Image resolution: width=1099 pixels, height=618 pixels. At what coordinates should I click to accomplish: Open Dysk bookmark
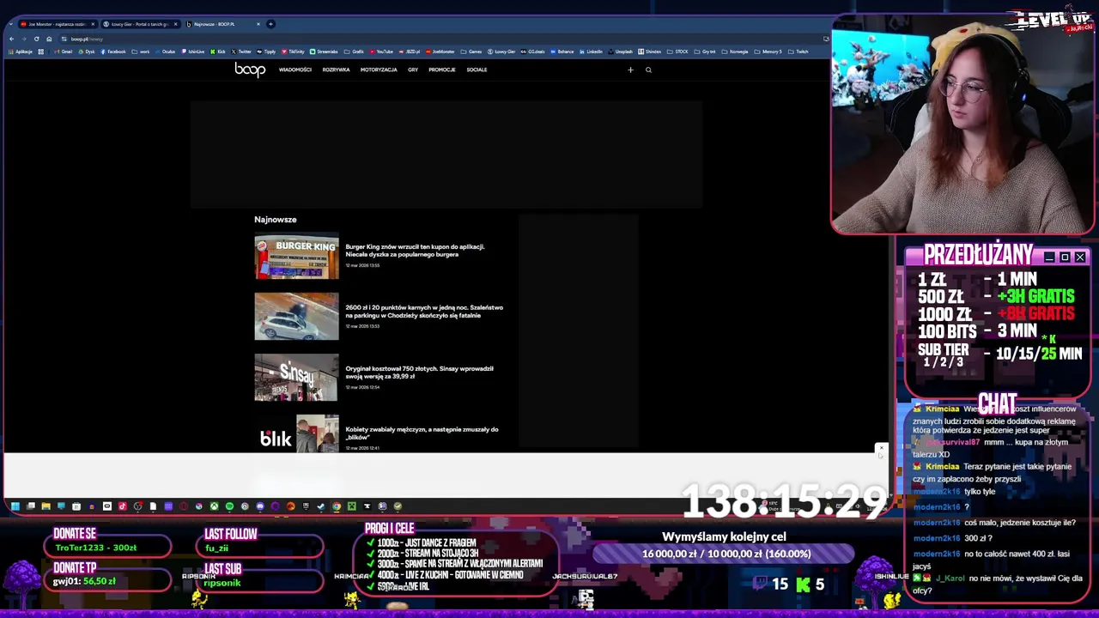coord(86,51)
